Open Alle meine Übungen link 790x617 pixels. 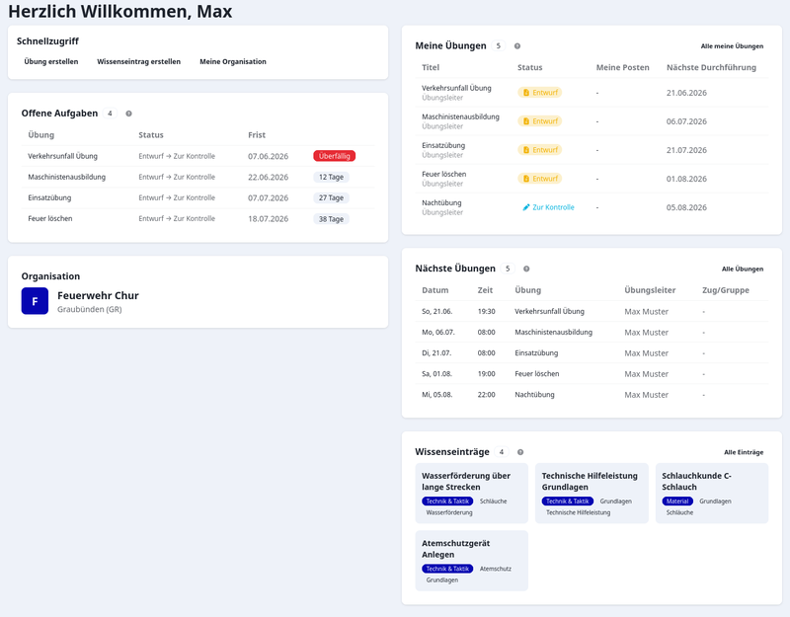732,46
